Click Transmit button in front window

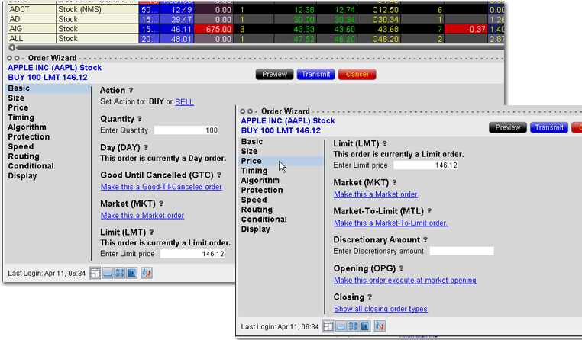click(x=549, y=127)
